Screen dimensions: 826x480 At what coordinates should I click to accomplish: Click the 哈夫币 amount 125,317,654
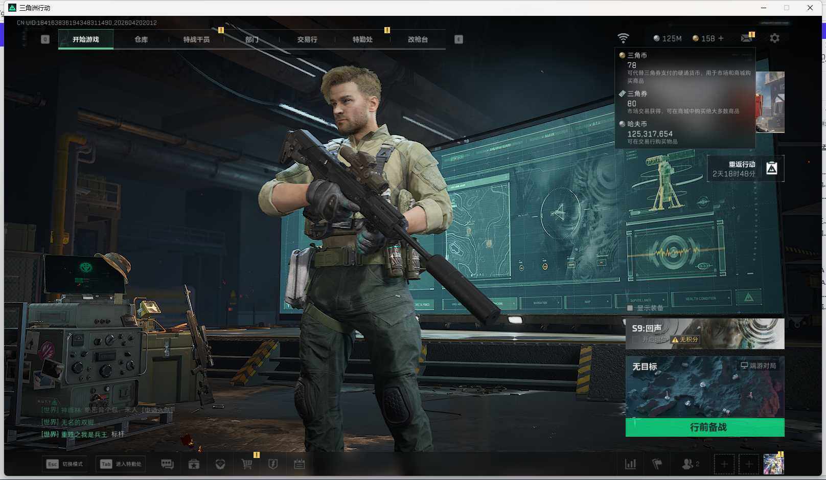click(650, 134)
